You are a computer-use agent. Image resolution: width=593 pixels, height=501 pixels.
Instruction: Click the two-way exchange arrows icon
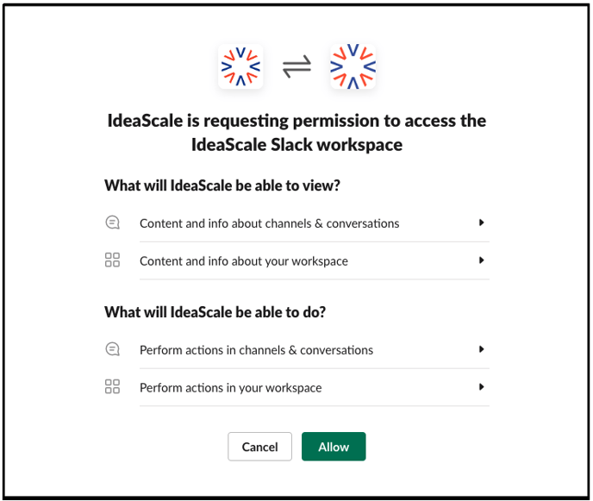pyautogui.click(x=296, y=66)
